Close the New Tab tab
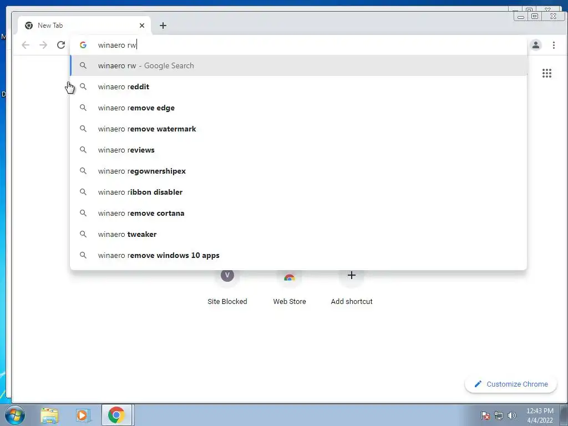The image size is (568, 426). point(142,26)
